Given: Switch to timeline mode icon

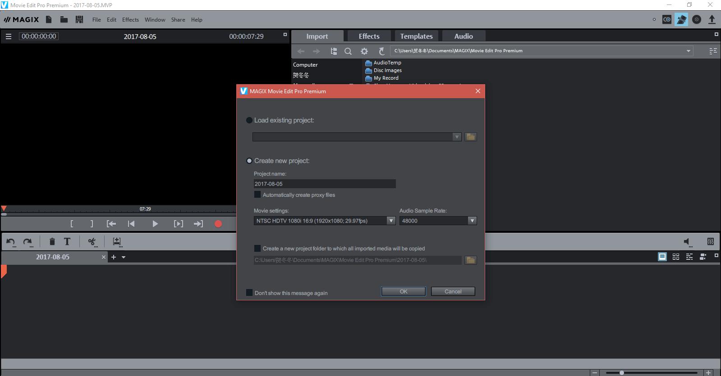Looking at the screenshot, I should click(689, 257).
